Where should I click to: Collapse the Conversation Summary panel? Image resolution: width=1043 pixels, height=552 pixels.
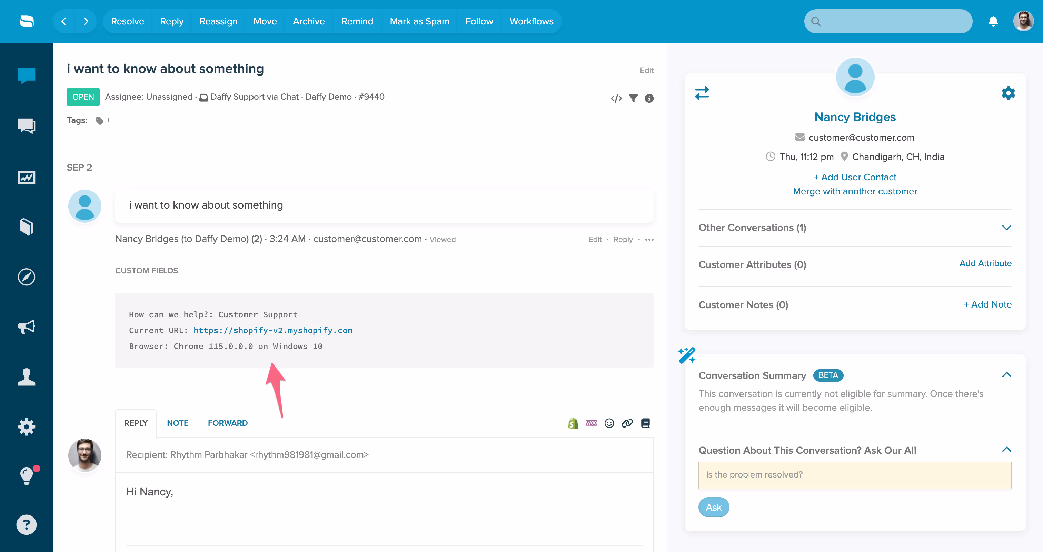pyautogui.click(x=1006, y=375)
